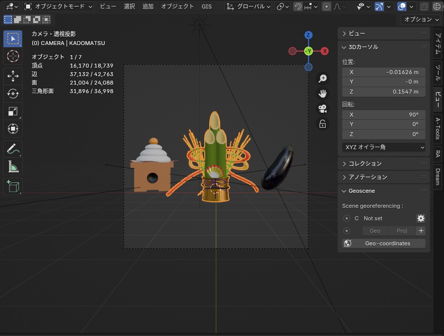Select the Move tool

[13, 76]
